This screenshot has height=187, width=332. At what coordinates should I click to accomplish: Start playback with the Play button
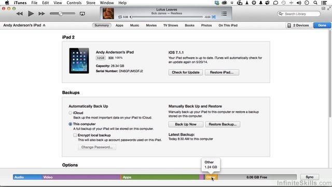[31, 14]
